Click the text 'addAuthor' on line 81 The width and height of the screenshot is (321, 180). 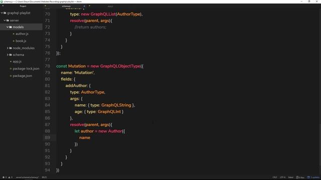pyautogui.click(x=76, y=85)
